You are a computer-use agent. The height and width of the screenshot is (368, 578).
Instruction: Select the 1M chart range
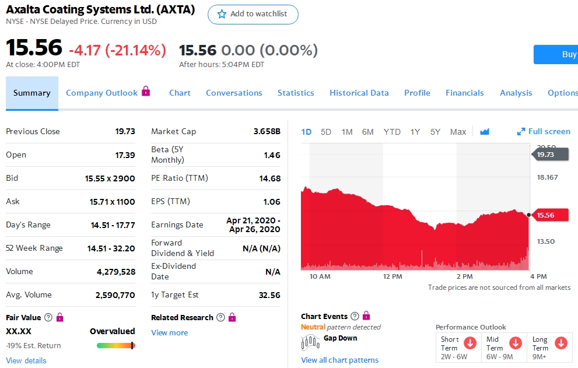point(347,132)
